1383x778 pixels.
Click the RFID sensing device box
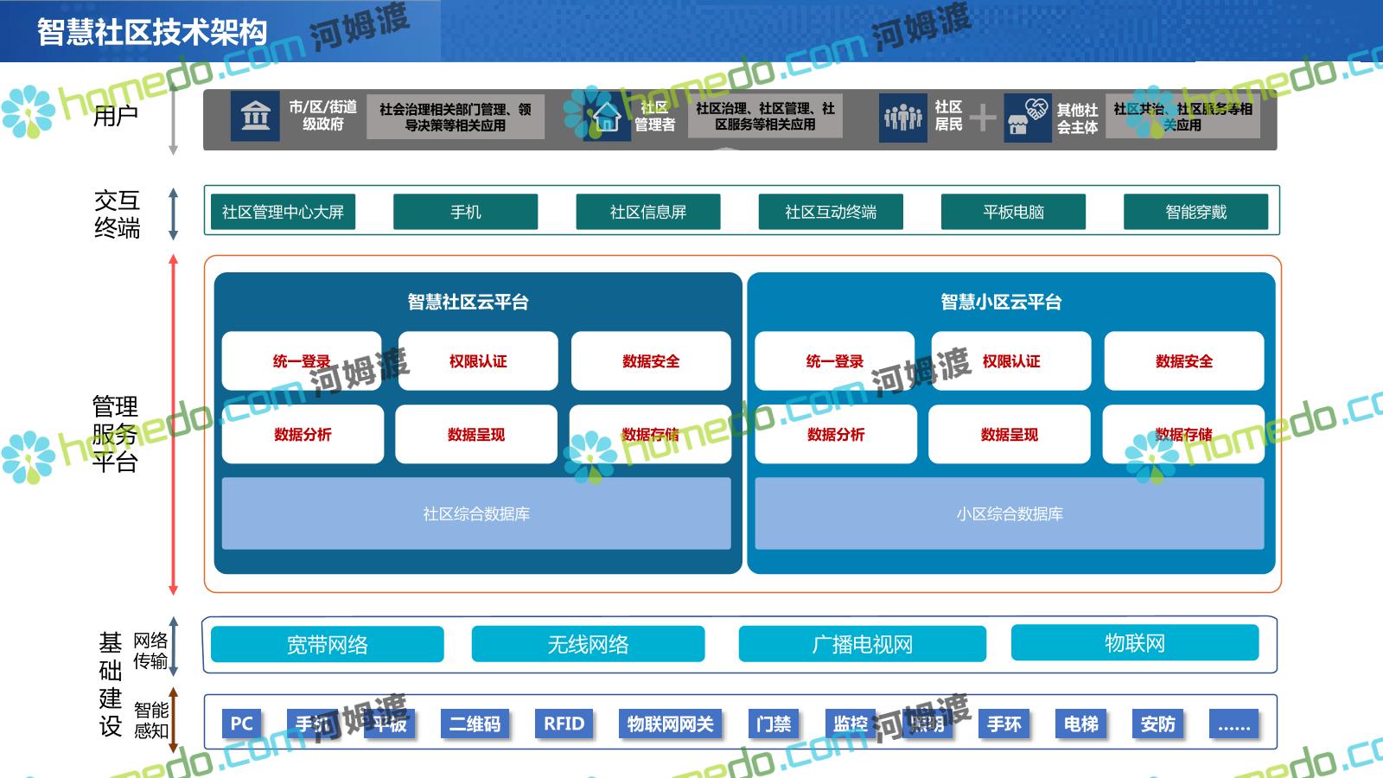tap(564, 724)
